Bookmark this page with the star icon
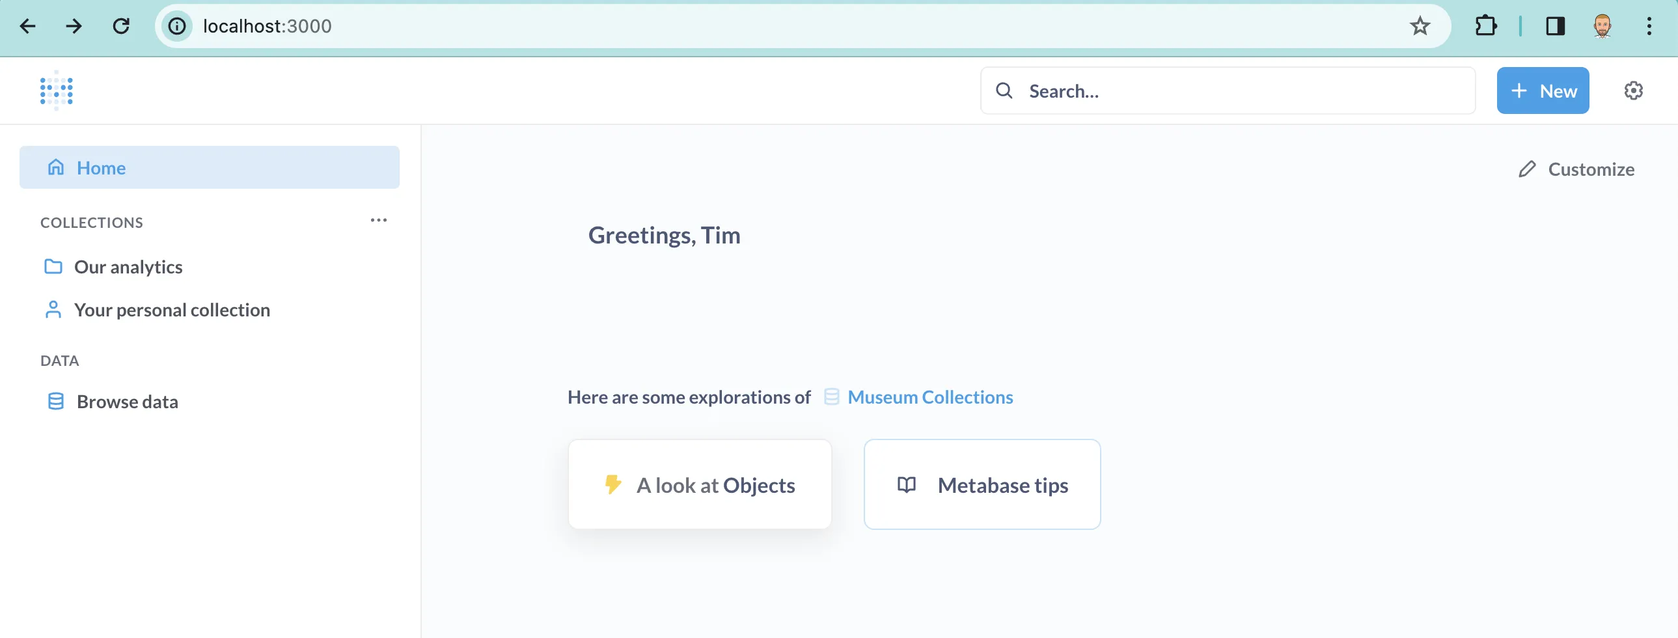 tap(1420, 26)
